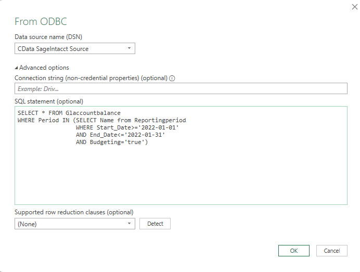Viewport: 360px width, 272px height.
Task: Click the connection string info icon
Action: coord(172,79)
